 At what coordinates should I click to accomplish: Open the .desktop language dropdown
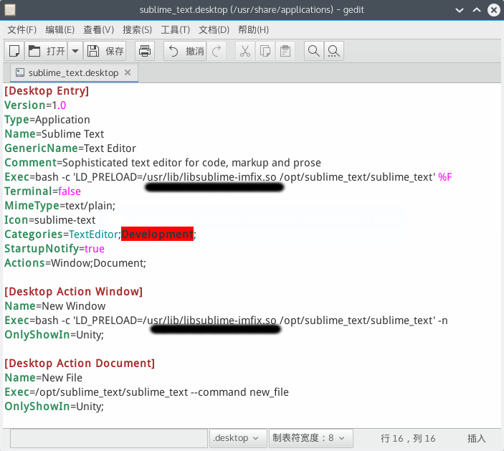(238, 438)
